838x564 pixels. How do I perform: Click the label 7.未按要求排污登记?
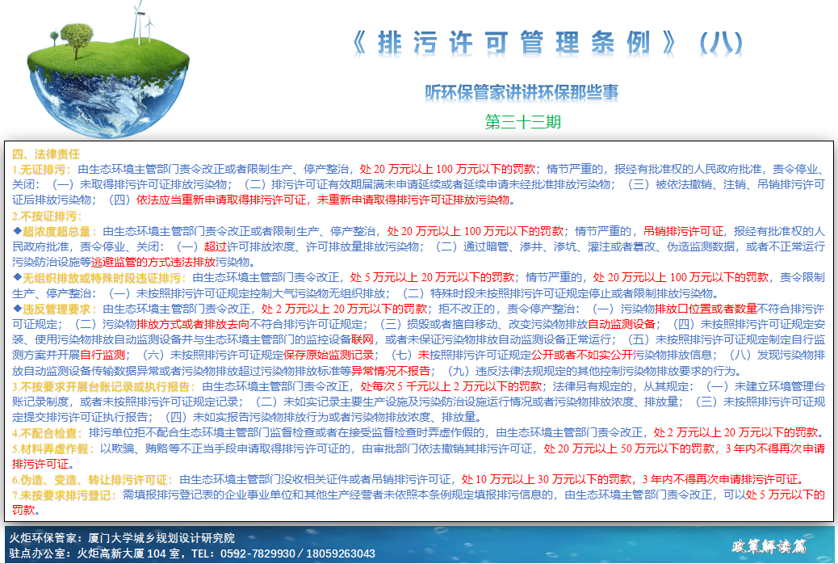tap(62, 495)
